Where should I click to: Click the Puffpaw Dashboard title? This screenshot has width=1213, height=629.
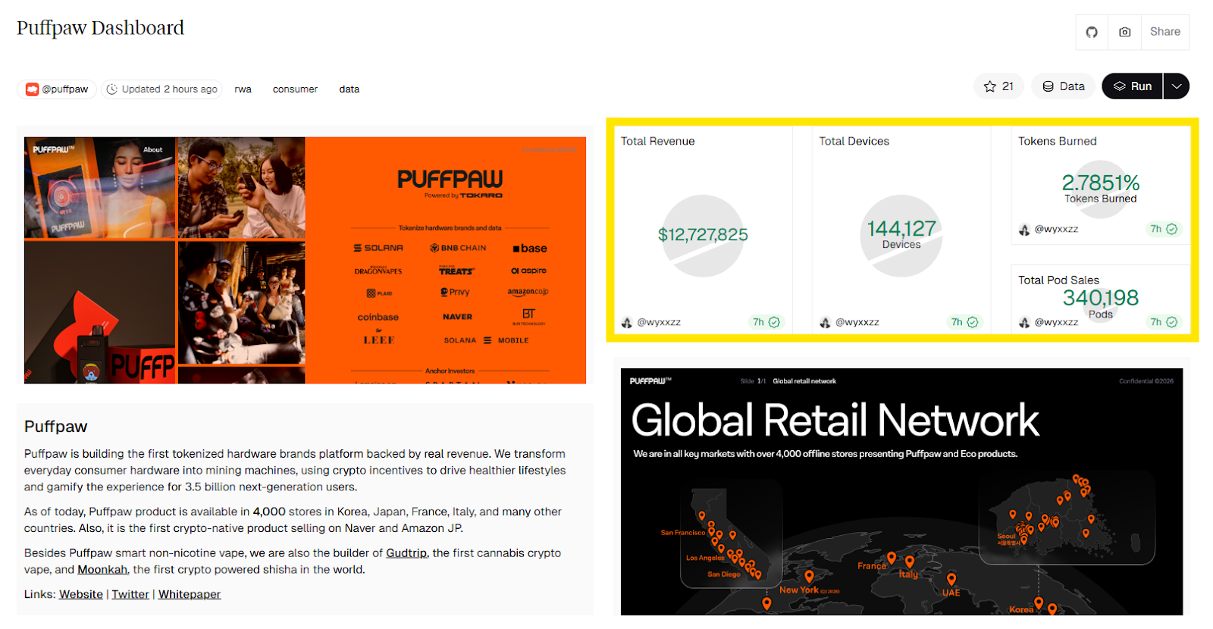[100, 28]
